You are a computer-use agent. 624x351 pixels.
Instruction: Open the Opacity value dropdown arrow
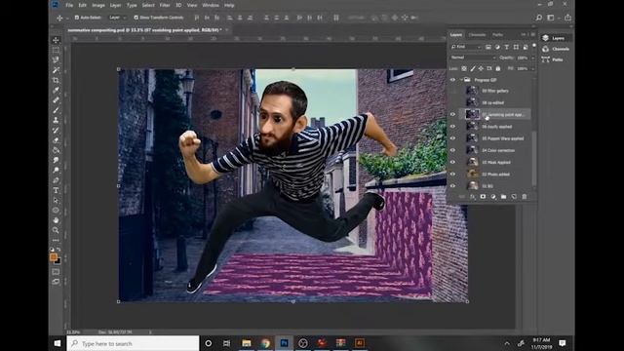click(x=532, y=58)
